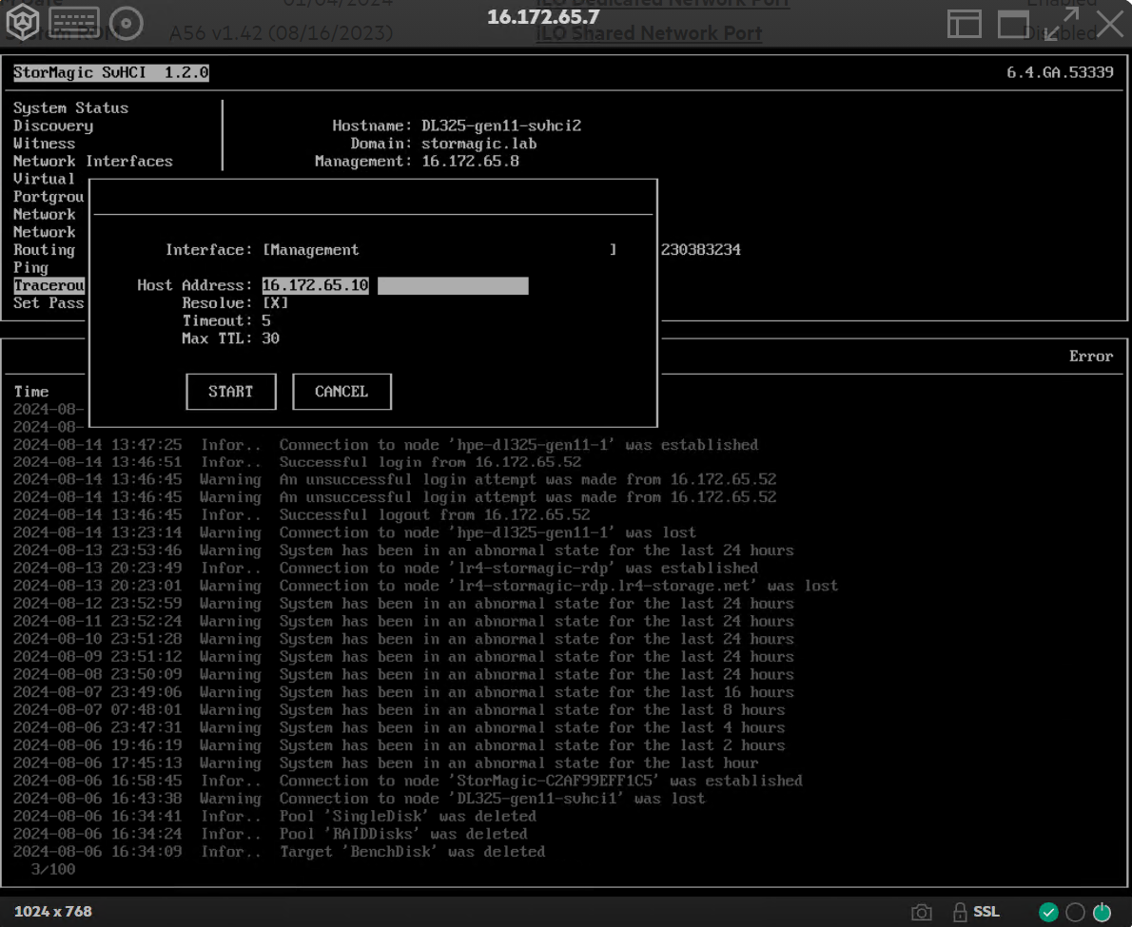Click the START button
The image size is (1132, 927).
tap(231, 392)
